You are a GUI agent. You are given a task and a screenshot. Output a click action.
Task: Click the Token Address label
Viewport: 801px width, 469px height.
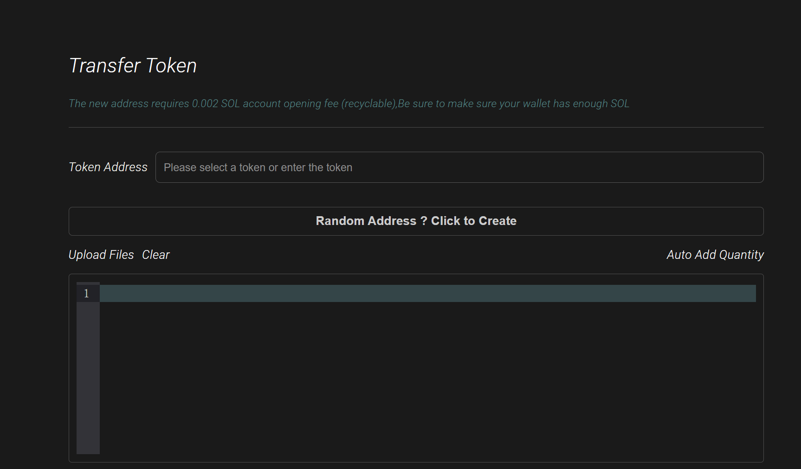[108, 167]
